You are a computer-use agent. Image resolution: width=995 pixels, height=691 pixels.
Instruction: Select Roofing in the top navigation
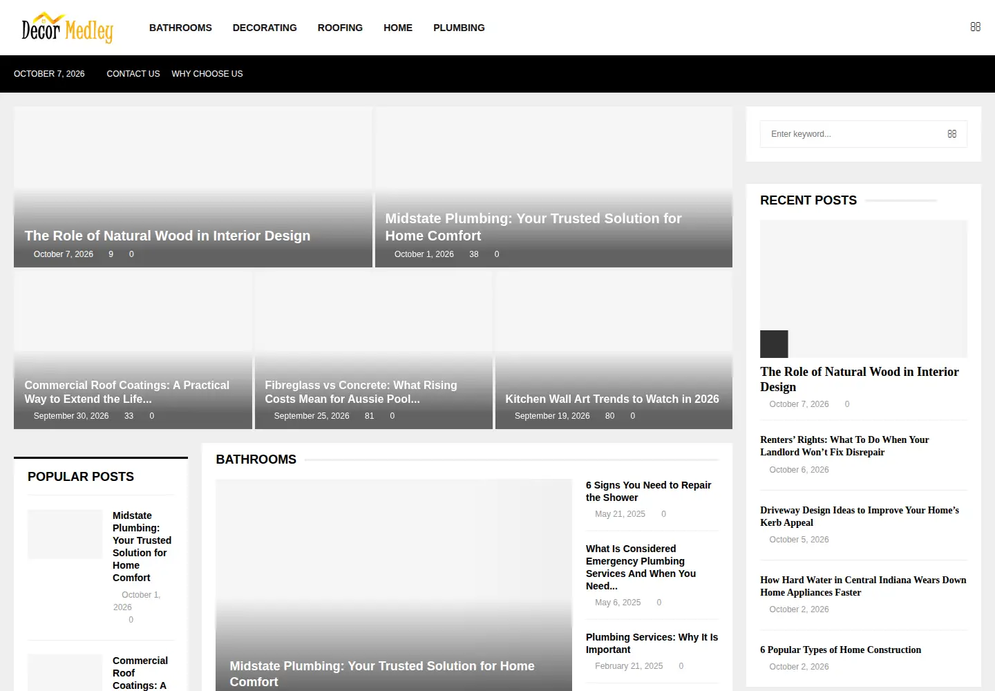340,28
